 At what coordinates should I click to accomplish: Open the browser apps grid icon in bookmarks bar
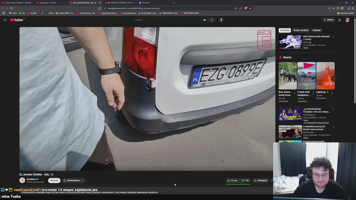coord(3,13)
